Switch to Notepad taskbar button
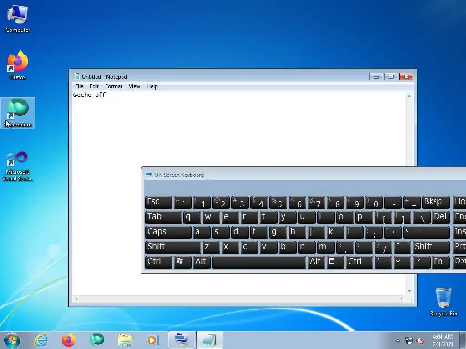466x349 pixels. [209, 340]
